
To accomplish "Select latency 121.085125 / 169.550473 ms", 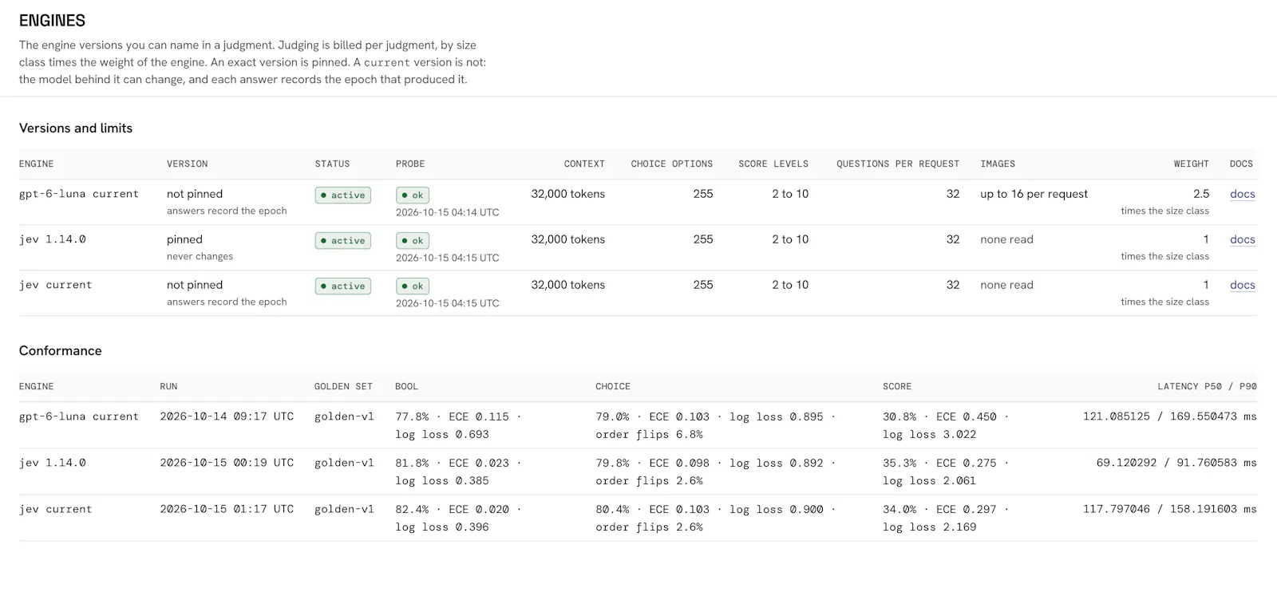I will 1169,416.
